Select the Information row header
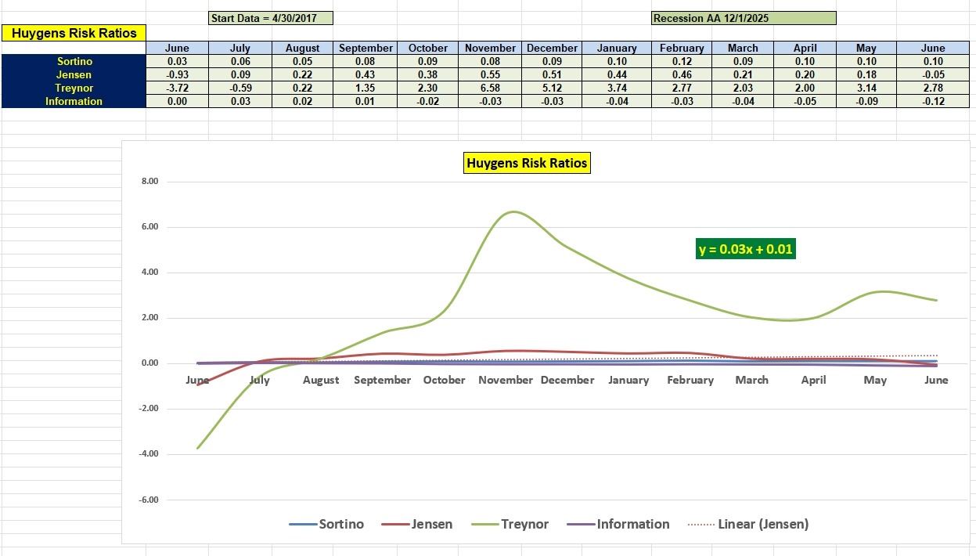Viewport: 976px width, 556px height. point(74,101)
